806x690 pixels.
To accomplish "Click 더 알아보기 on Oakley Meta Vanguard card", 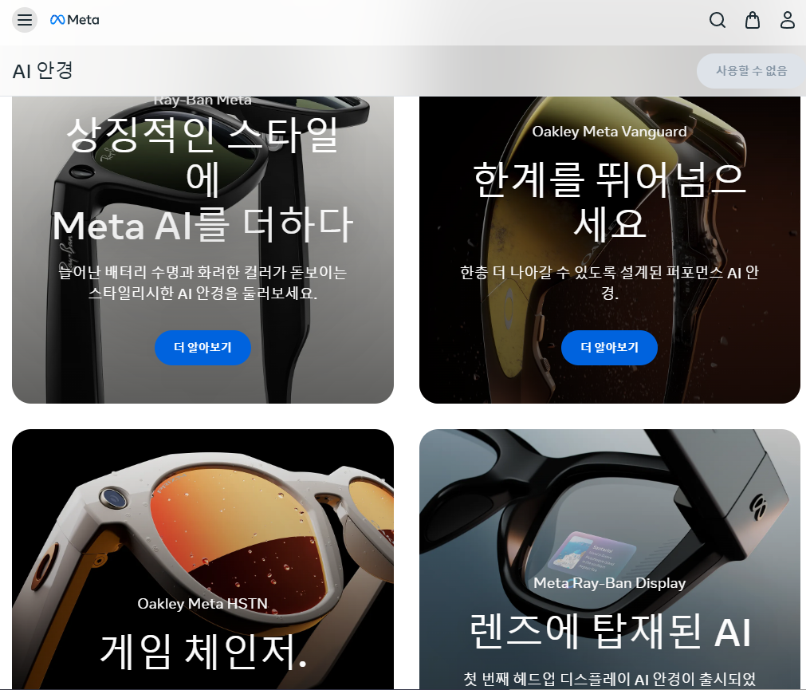I will [x=609, y=348].
